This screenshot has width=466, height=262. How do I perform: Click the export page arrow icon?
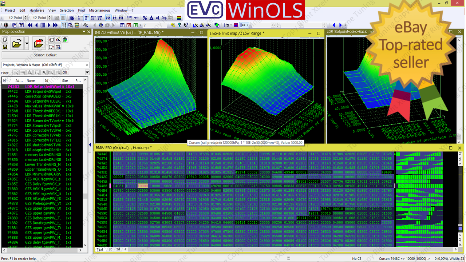tap(51, 47)
